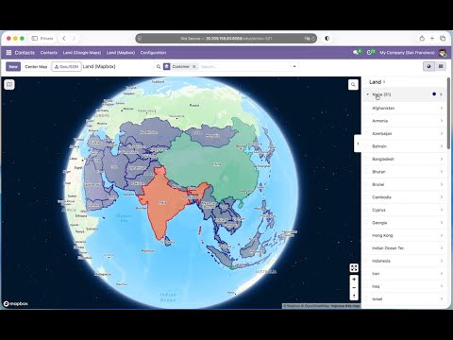Show the browser tab overview icon

click(x=443, y=39)
